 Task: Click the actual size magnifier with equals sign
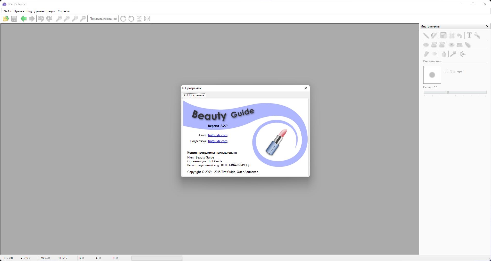75,18
